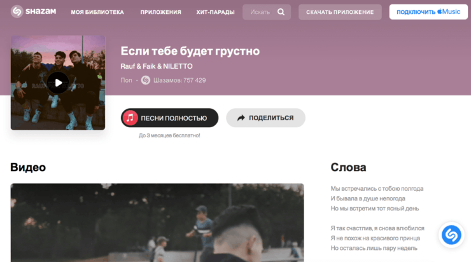Click lyric line Я не похож на красивого принца
The height and width of the screenshot is (262, 471).
375,238
